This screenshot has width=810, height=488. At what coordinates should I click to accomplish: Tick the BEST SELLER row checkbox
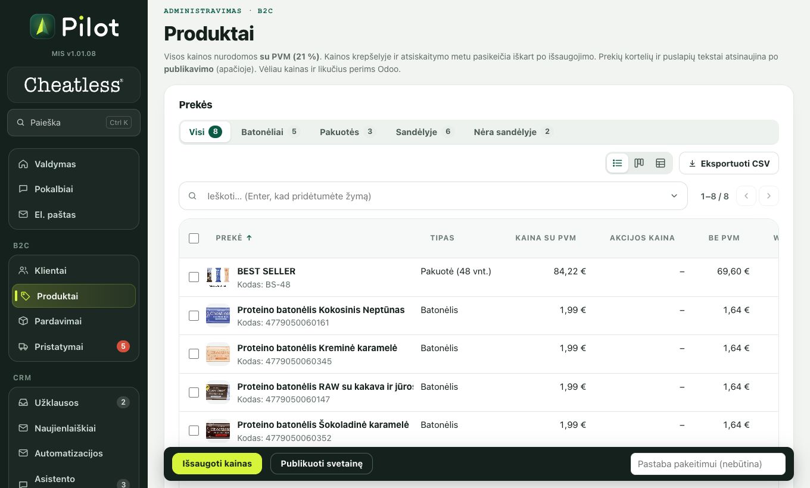click(194, 277)
